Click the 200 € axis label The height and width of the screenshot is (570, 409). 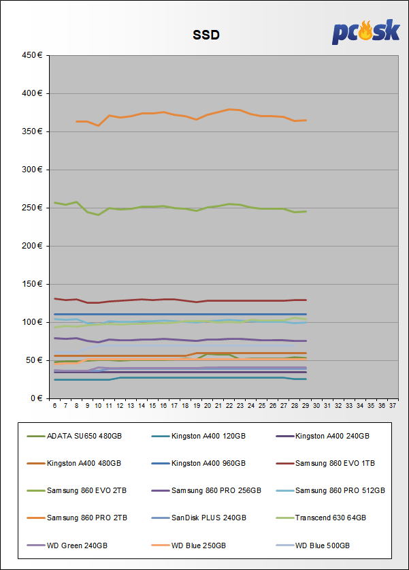(32, 246)
